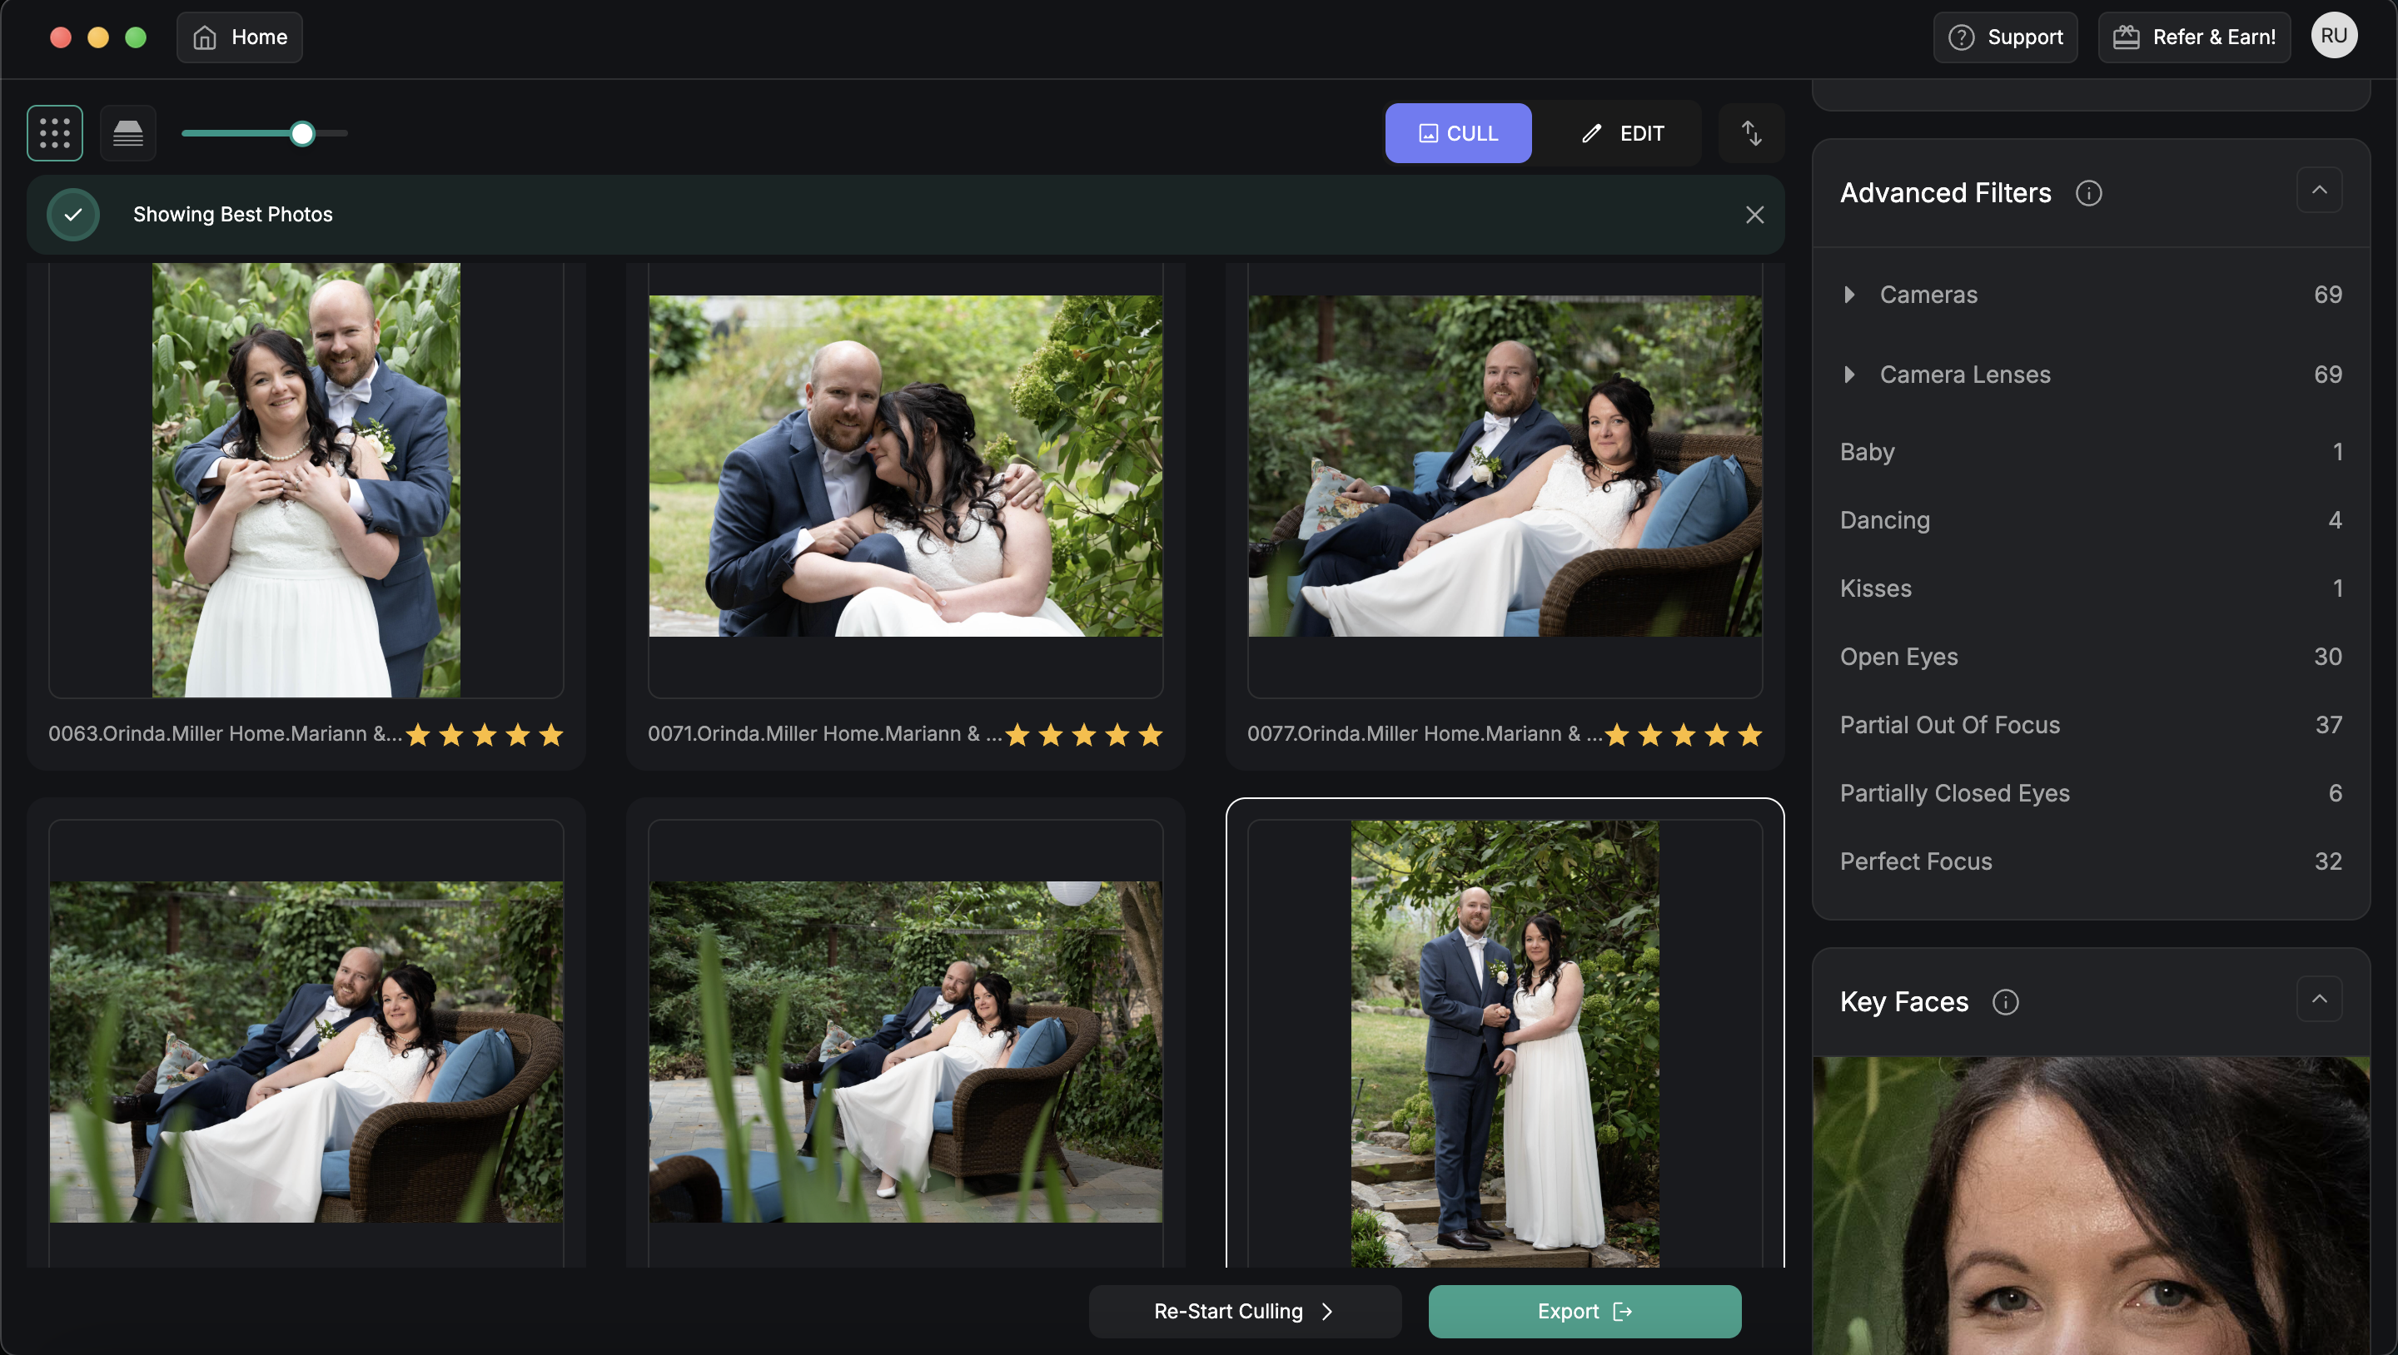Select photo 0071 thumbnail
2398x1355 pixels.
pyautogui.click(x=905, y=466)
